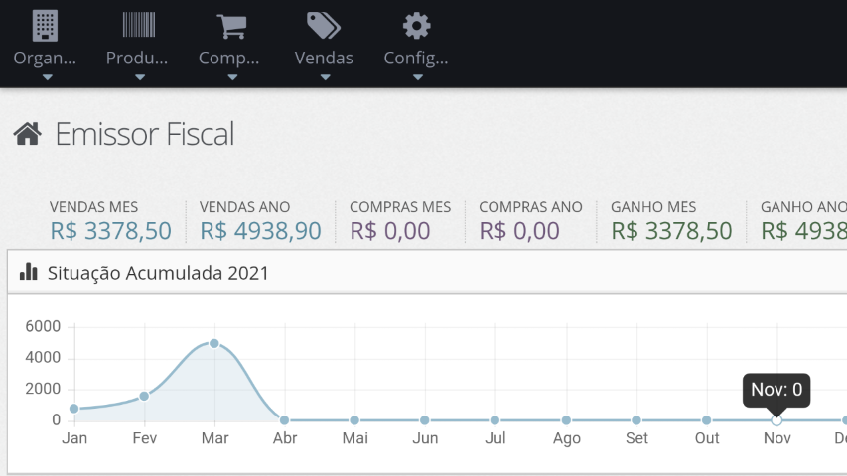
Task: Click the Compras Mes value R$ 0,00
Action: (x=390, y=231)
